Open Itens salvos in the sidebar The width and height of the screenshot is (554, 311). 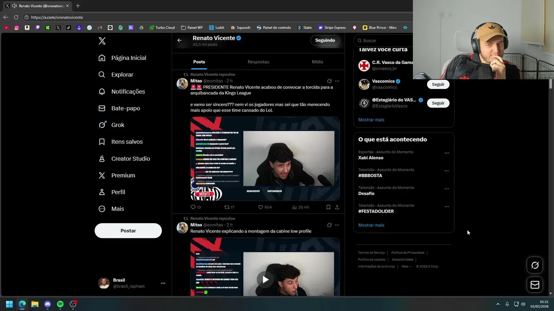[121, 142]
